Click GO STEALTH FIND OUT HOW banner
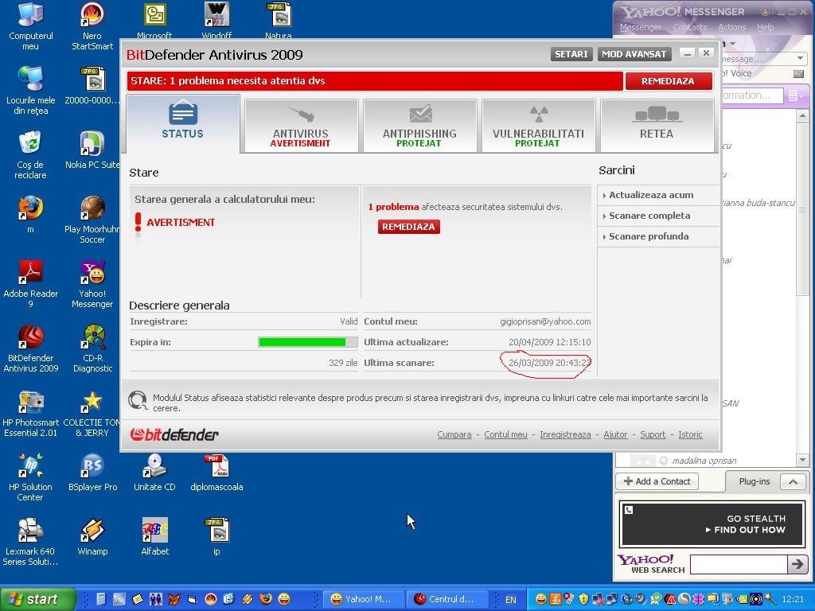Viewport: 815px width, 611px height. [x=712, y=523]
